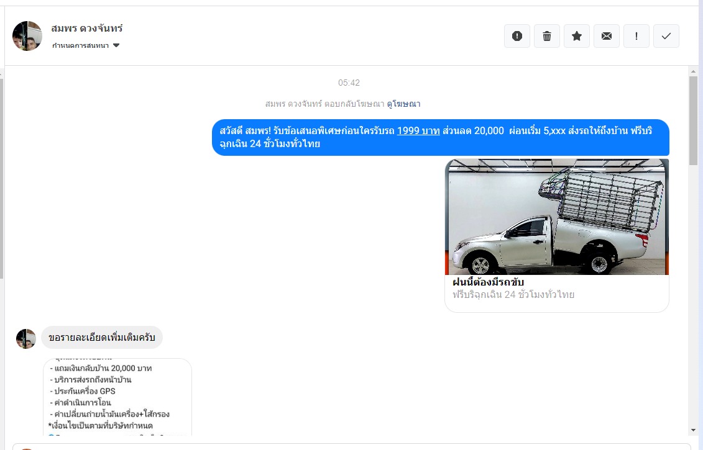This screenshot has width=703, height=450.
Task: Click the scrollbar up arrow
Action: tap(693, 71)
